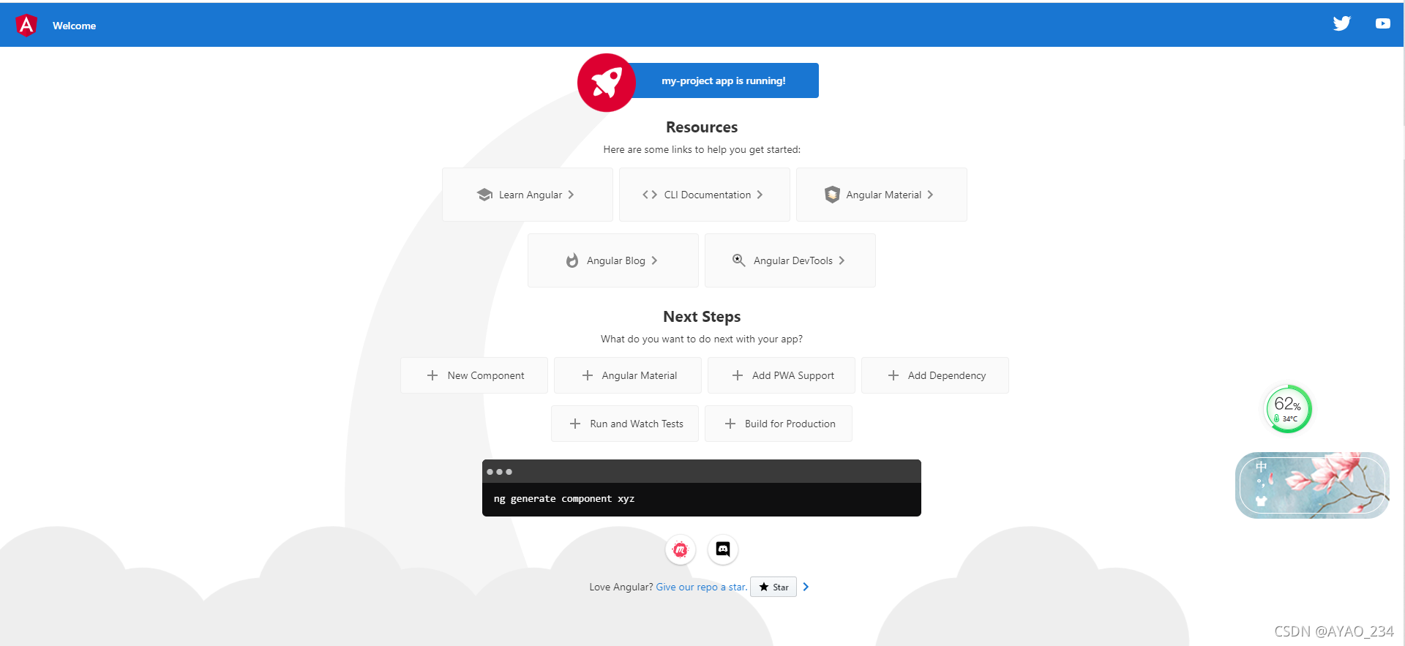This screenshot has height=646, width=1405.
Task: Open the Twitter icon link
Action: (1341, 23)
